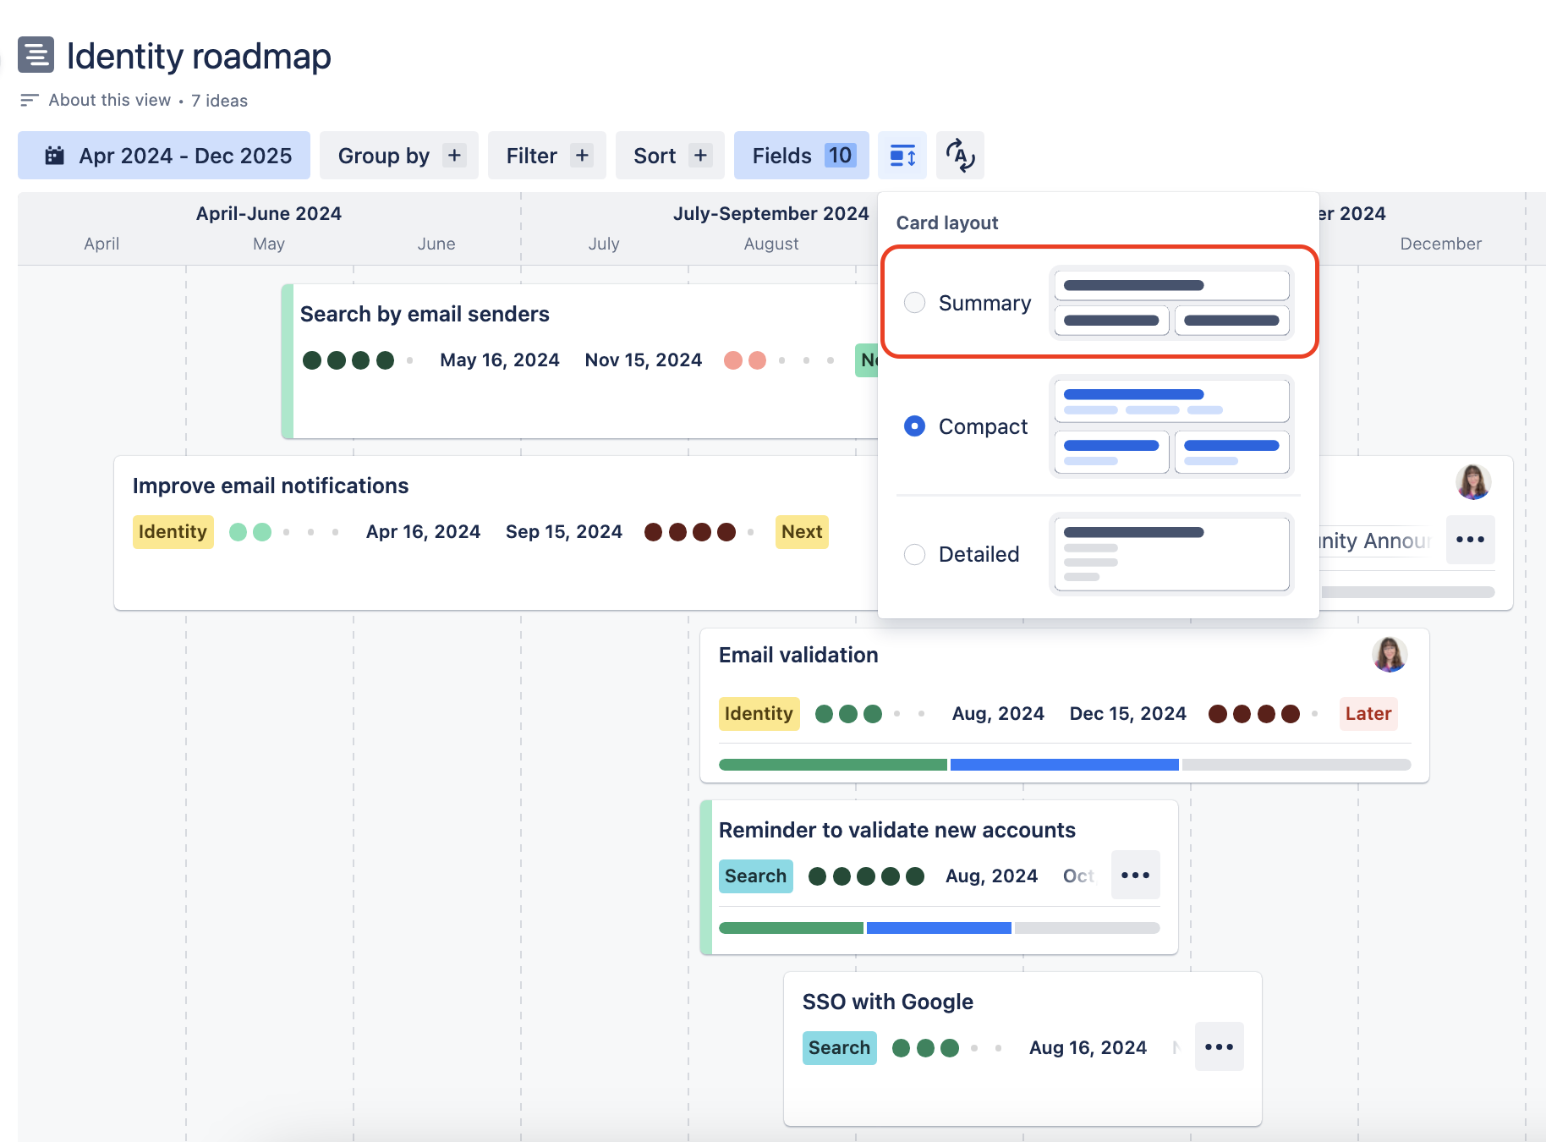Click the Dec 15, 2024 date on Email validation
Viewport: 1546px width, 1142px height.
point(1128,714)
